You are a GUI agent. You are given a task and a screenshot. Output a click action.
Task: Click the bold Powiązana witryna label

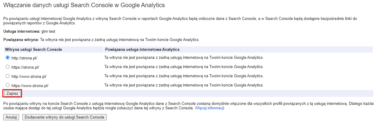pyautogui.click(x=21, y=40)
